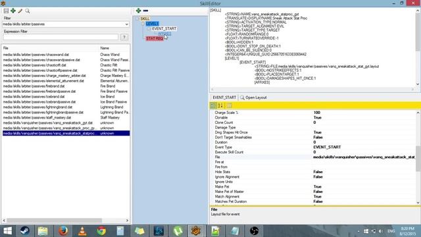421x237 pixels.
Task: Click the question mark help button
Action: [x=124, y=37]
